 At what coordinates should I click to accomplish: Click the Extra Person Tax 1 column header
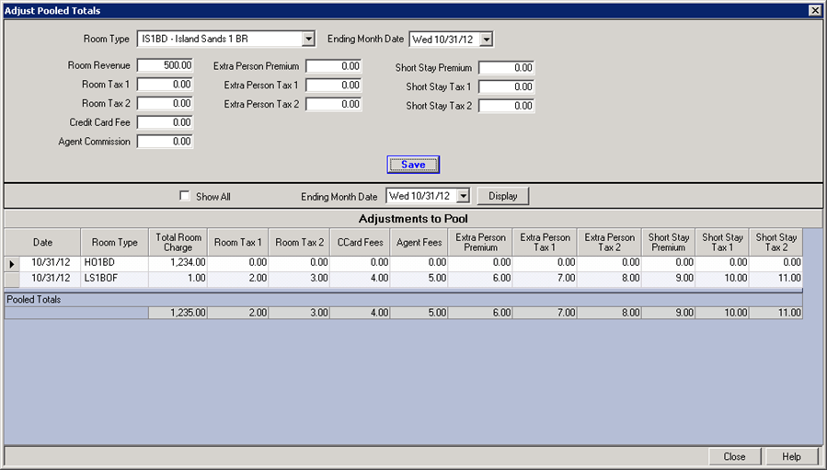[545, 242]
